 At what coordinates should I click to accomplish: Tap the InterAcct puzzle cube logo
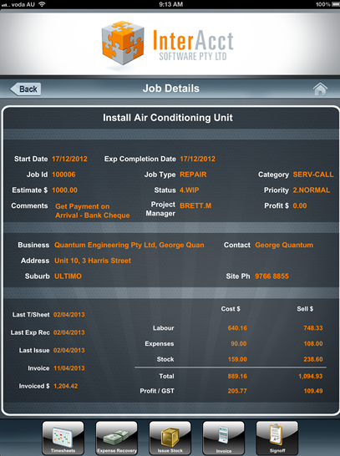point(123,43)
